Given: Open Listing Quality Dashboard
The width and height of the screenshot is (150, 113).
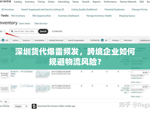Looking at the screenshot, I should pyautogui.click(x=84, y=9).
